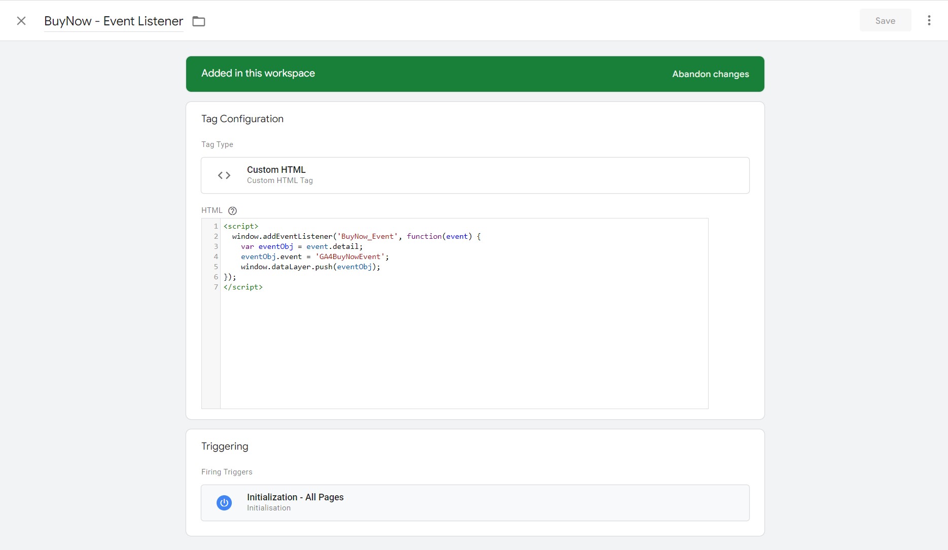Click the Tag Type label
The image size is (948, 550).
[x=217, y=144]
